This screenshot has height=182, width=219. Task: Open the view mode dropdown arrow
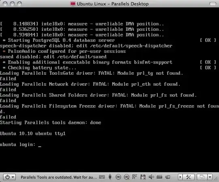pyautogui.click(x=210, y=177)
